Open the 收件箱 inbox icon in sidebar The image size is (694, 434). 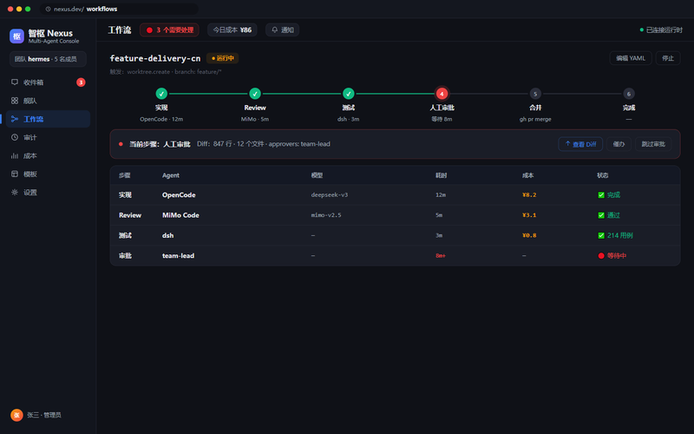point(15,82)
